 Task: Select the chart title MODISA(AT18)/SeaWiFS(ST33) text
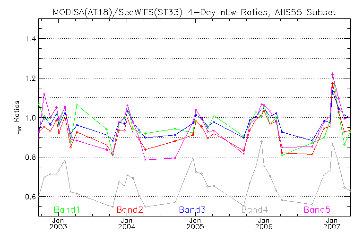[118, 12]
